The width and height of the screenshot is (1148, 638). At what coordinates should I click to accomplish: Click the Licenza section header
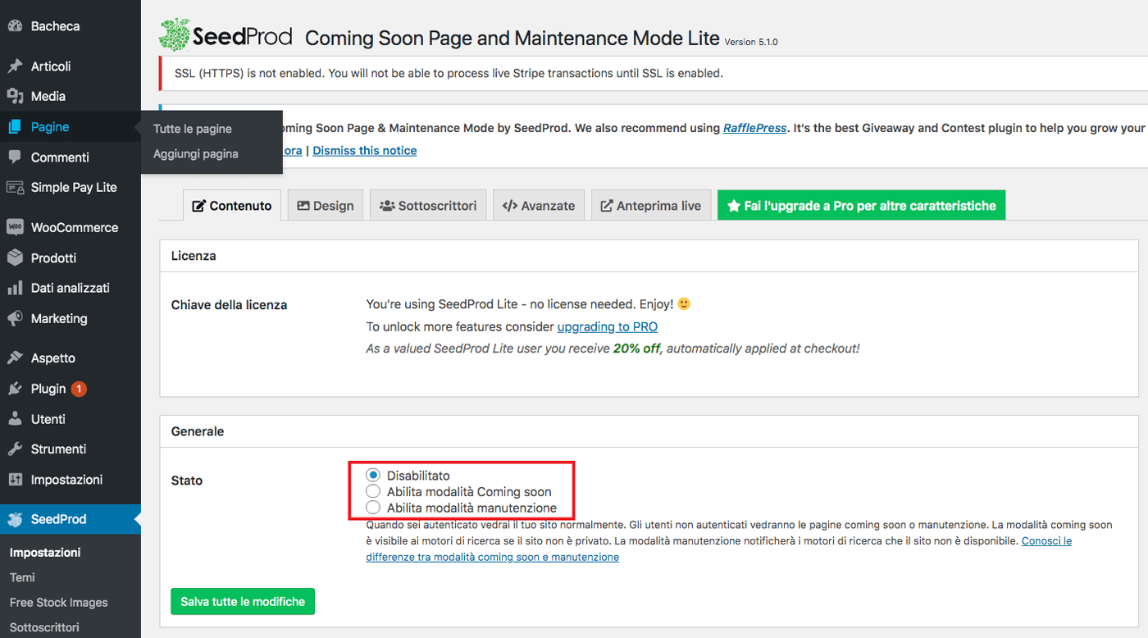tap(194, 256)
